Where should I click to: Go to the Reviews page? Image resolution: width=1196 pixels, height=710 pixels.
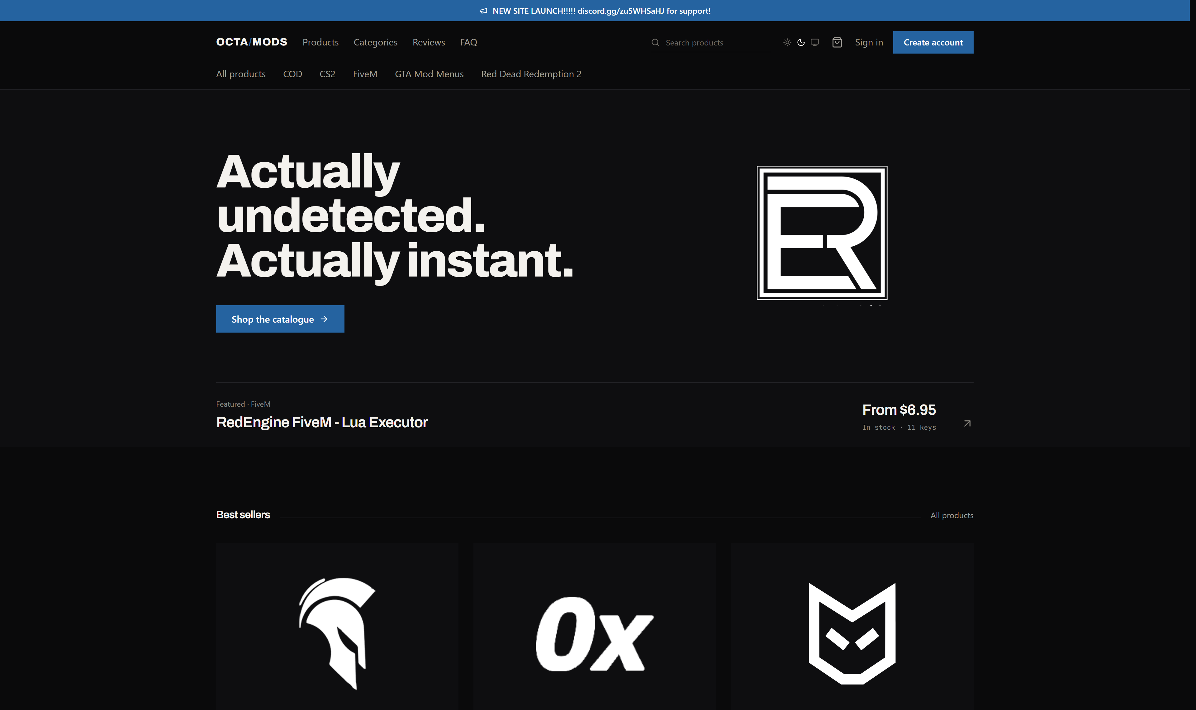[429, 42]
